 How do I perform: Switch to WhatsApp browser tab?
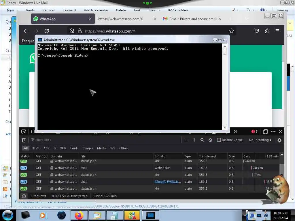(63, 19)
